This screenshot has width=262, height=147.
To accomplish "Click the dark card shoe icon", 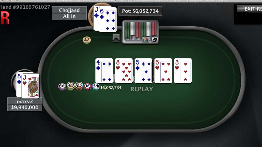I will 116,38.
